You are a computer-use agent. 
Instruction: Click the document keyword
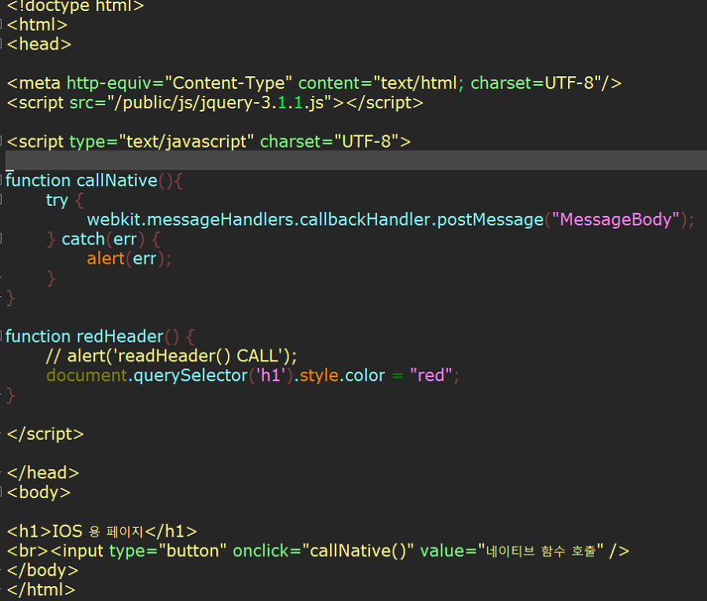pos(86,376)
